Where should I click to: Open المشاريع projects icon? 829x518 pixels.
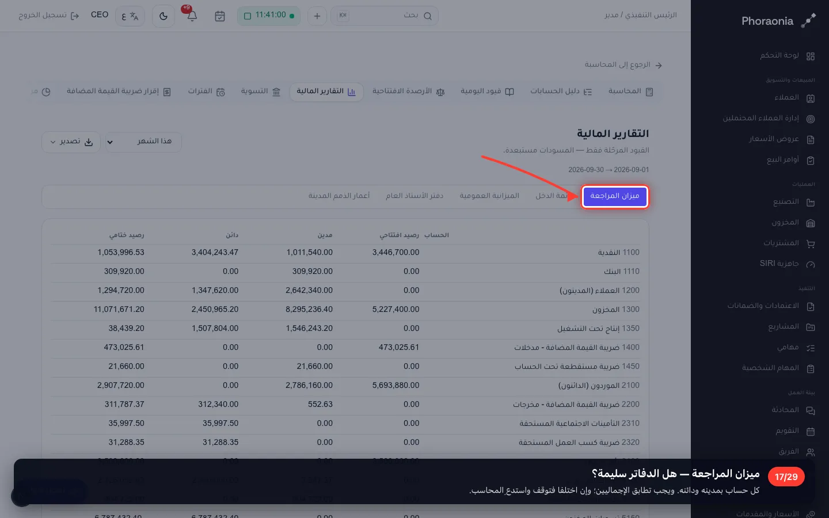point(811,327)
